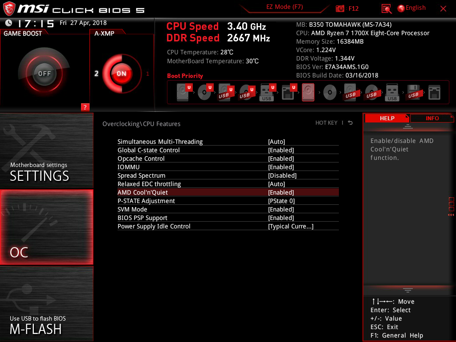The image size is (456, 342).
Task: Click the clock icon beside the time
Action: 9,23
